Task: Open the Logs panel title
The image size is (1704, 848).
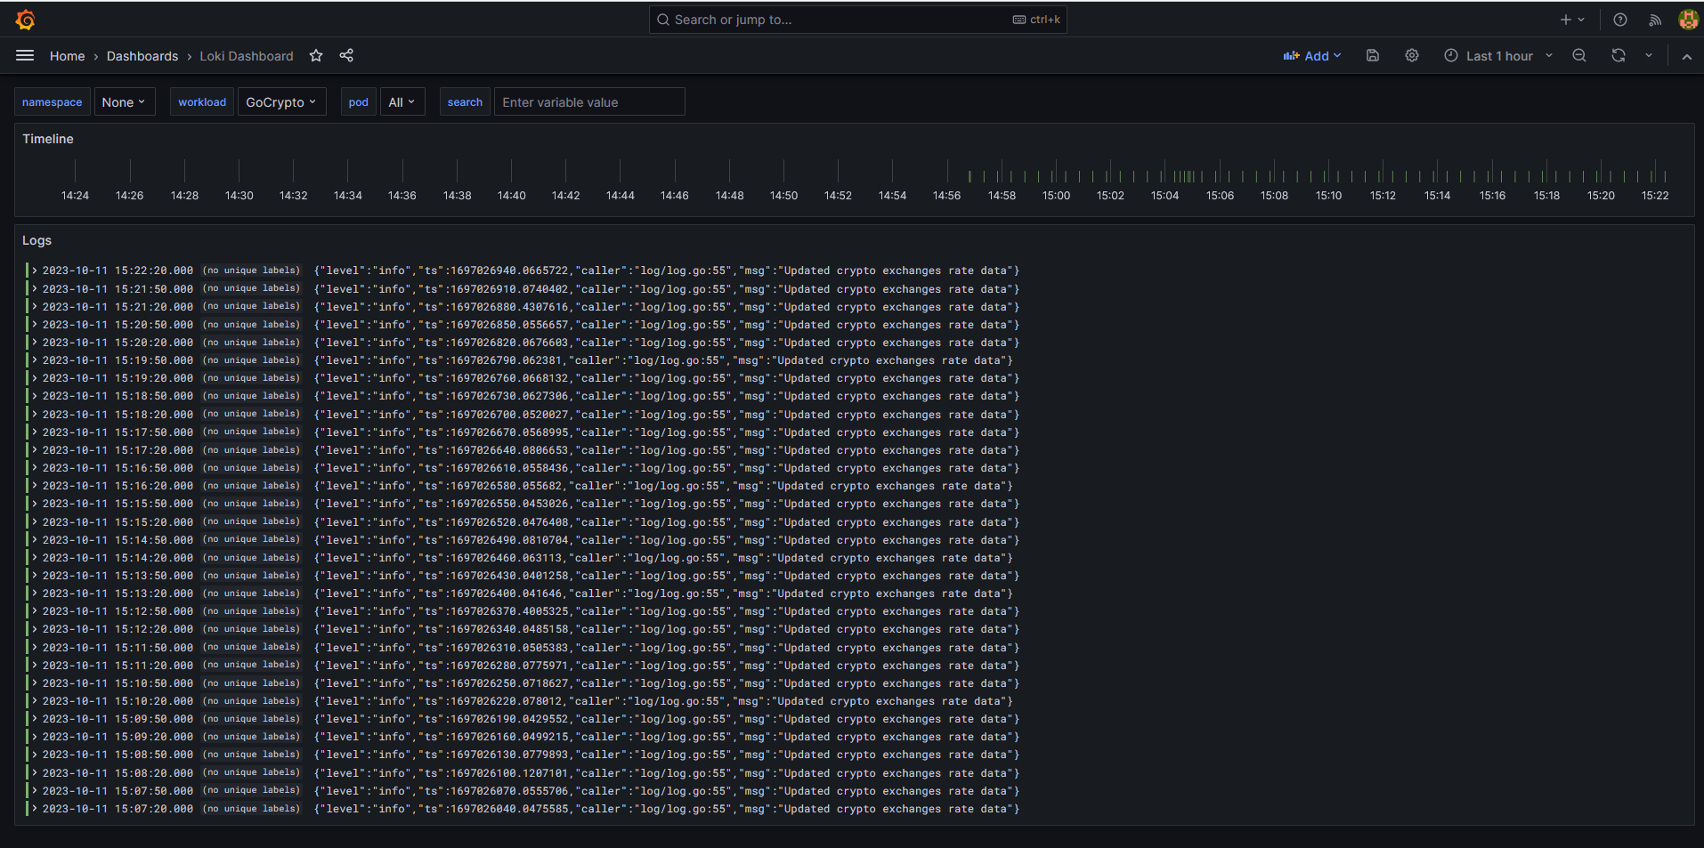Action: pyautogui.click(x=37, y=240)
